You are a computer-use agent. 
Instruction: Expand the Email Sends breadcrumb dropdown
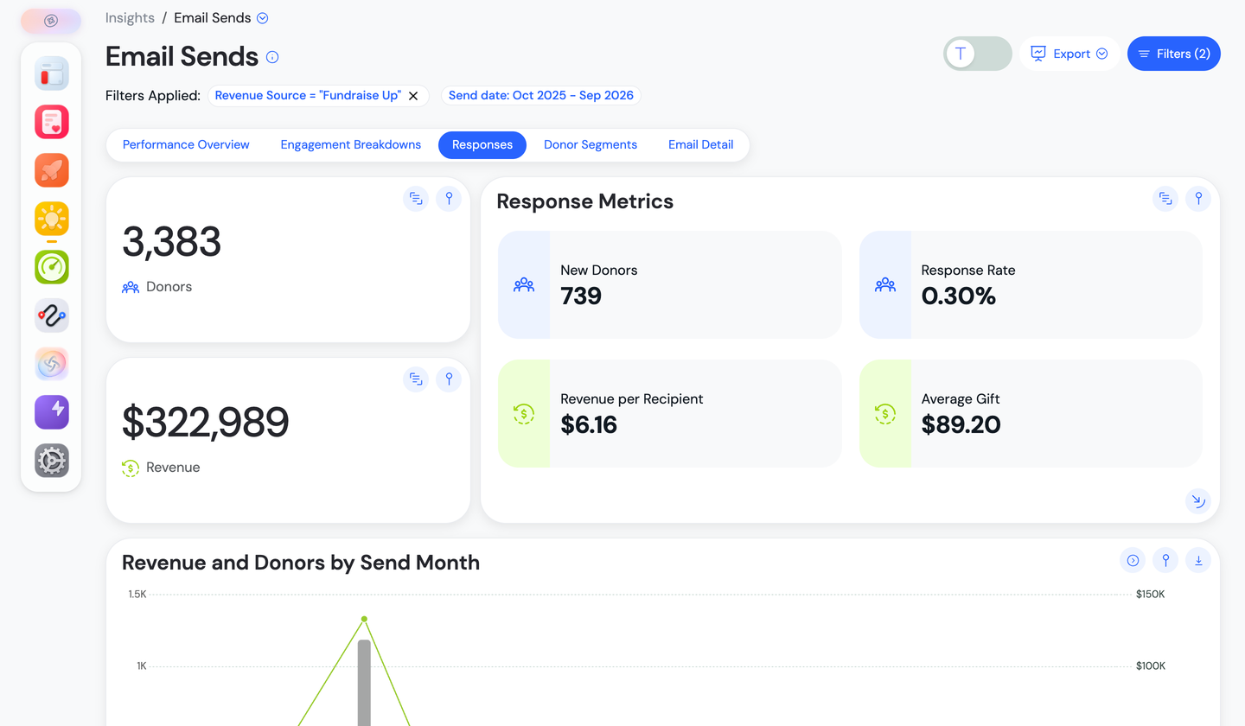pyautogui.click(x=263, y=18)
